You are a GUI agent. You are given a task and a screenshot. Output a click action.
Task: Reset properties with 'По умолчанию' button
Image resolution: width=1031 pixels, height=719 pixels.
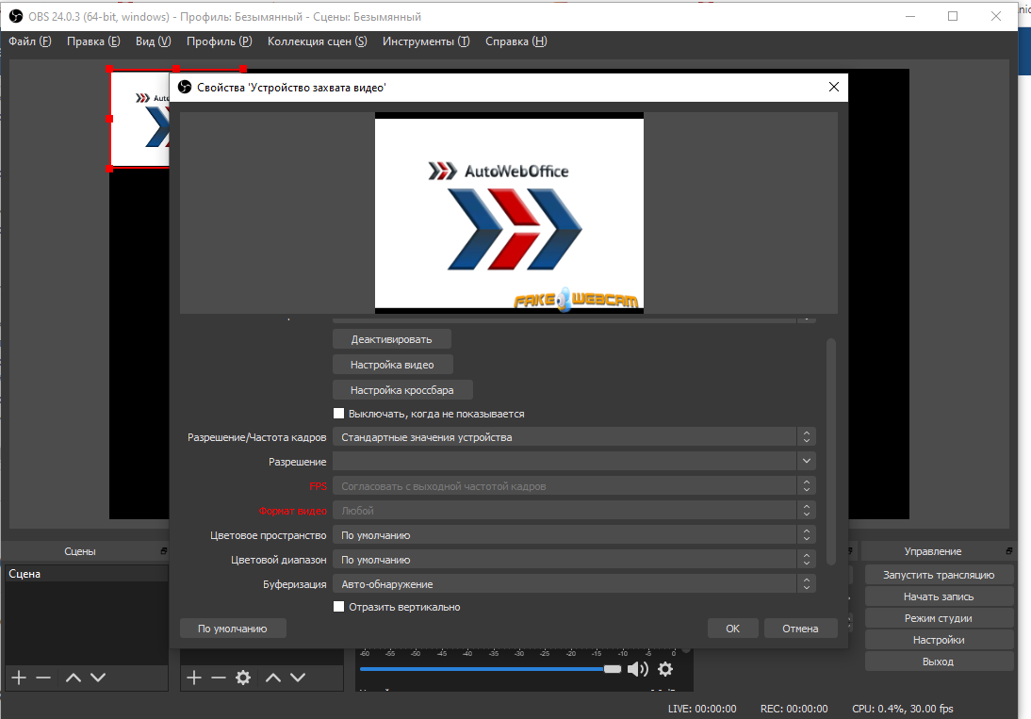tap(233, 629)
